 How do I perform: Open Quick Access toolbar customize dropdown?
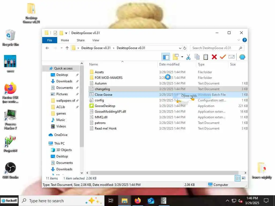pyautogui.click(x=66, y=33)
